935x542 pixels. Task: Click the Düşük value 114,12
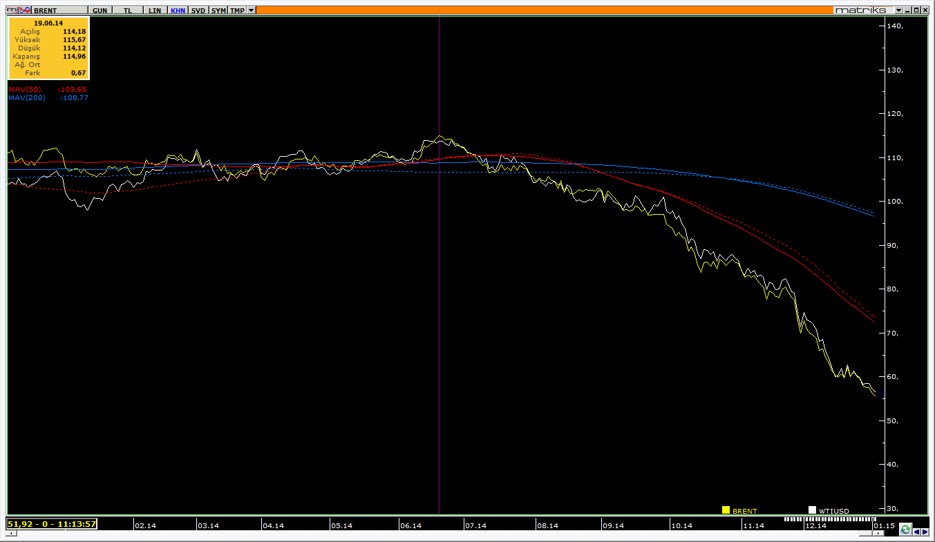[74, 48]
